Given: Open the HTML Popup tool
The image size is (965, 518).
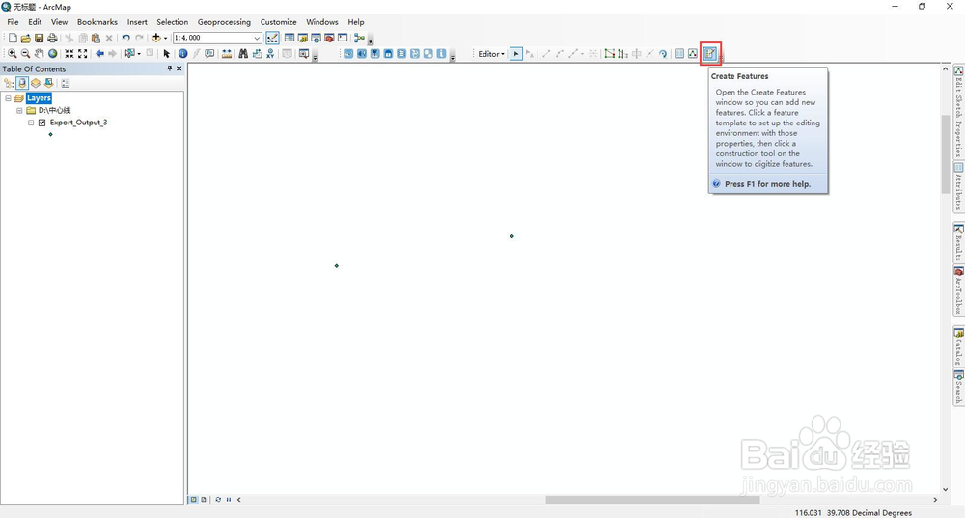Looking at the screenshot, I should [x=209, y=54].
